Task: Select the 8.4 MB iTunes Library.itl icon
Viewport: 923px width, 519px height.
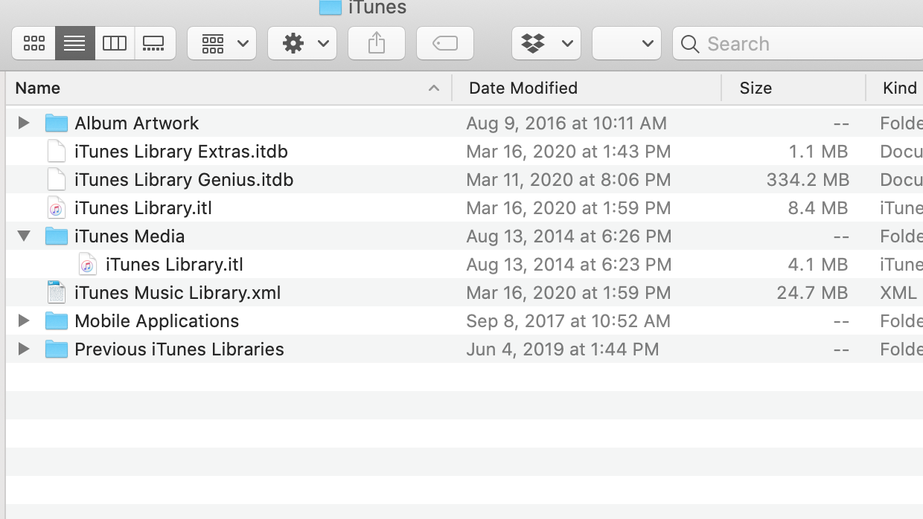Action: [57, 207]
